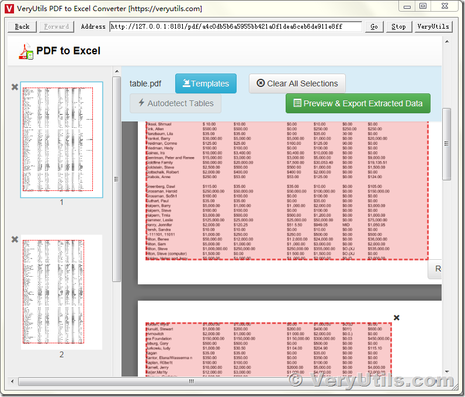Select page 2 thumbnail
The height and width of the screenshot is (397, 465).
[x=62, y=292]
